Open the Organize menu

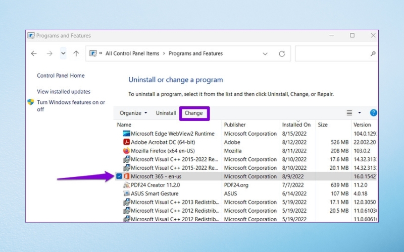tap(133, 113)
